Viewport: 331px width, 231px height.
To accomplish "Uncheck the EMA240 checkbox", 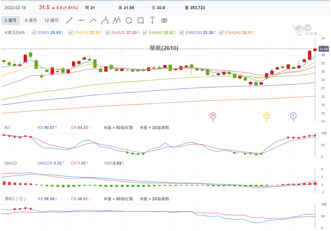I will coord(221,33).
